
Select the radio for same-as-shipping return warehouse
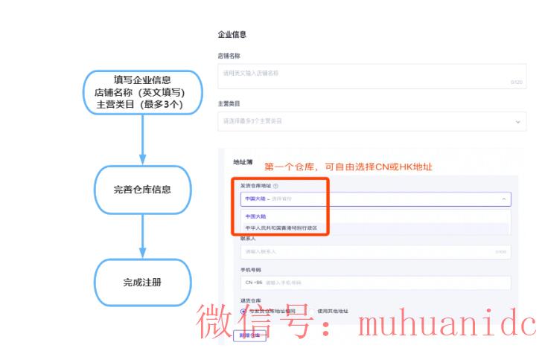click(243, 312)
